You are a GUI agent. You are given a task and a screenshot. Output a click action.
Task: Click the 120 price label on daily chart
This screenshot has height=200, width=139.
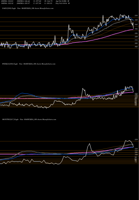tap(136, 37)
